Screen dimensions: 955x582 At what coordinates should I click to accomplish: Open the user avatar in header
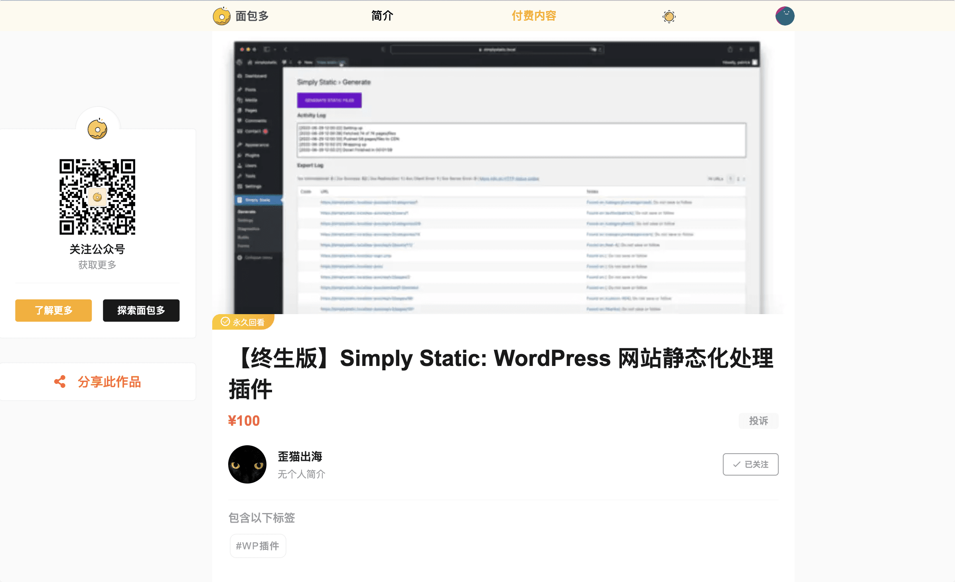(785, 16)
